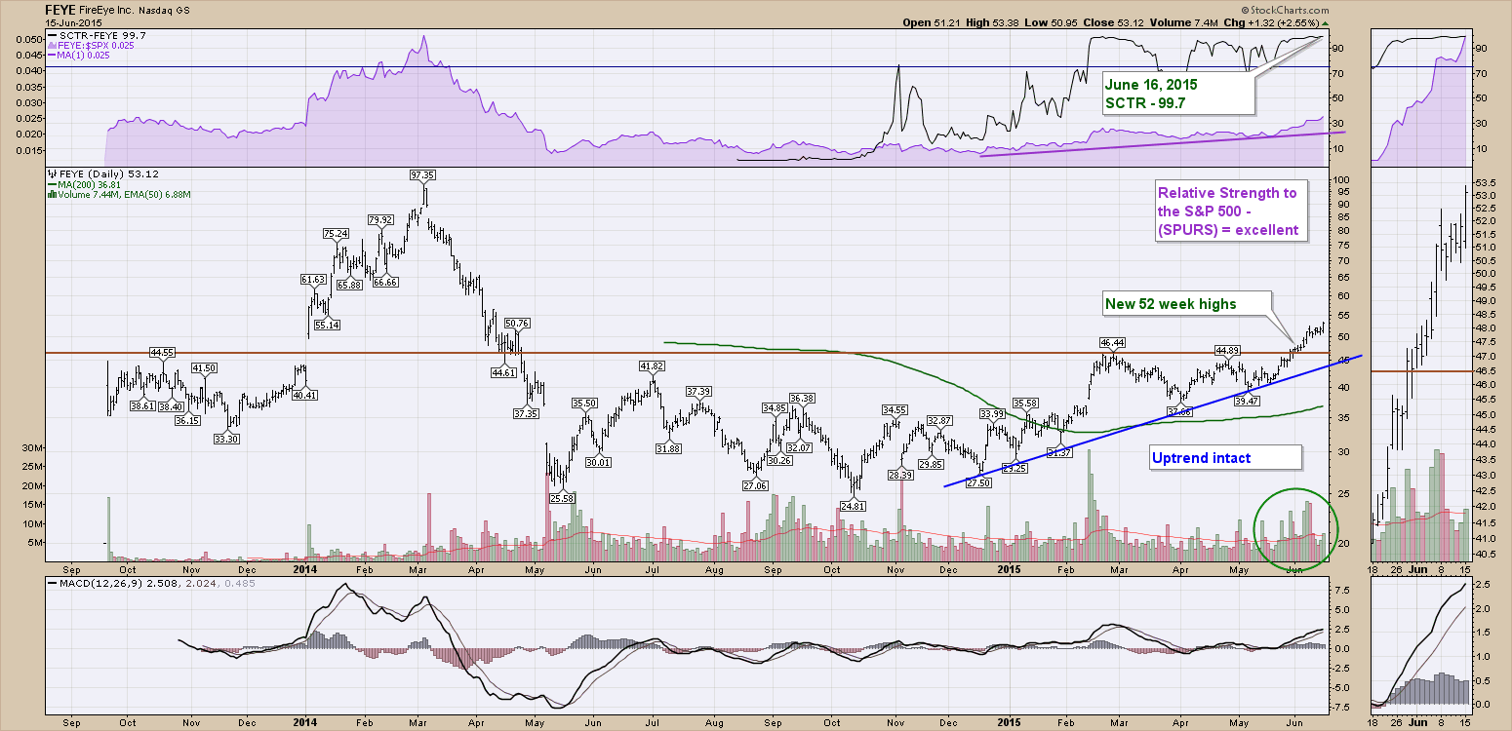1512x731 pixels.
Task: Click the 37.39 price label
Action: [698, 392]
